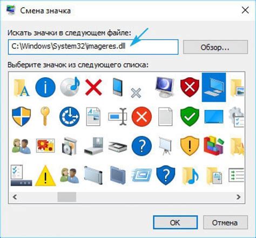This screenshot has width=256, height=238.
Task: Select the gray memory chip hardware icon
Action: click(93, 175)
